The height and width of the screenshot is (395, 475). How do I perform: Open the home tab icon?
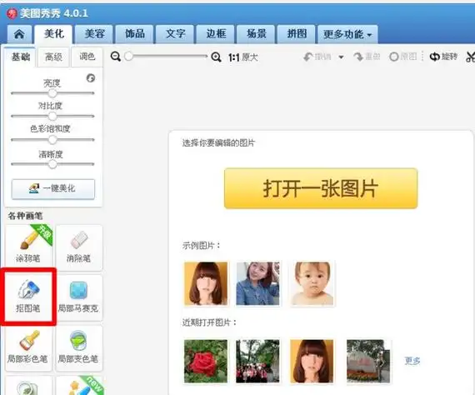pos(19,34)
